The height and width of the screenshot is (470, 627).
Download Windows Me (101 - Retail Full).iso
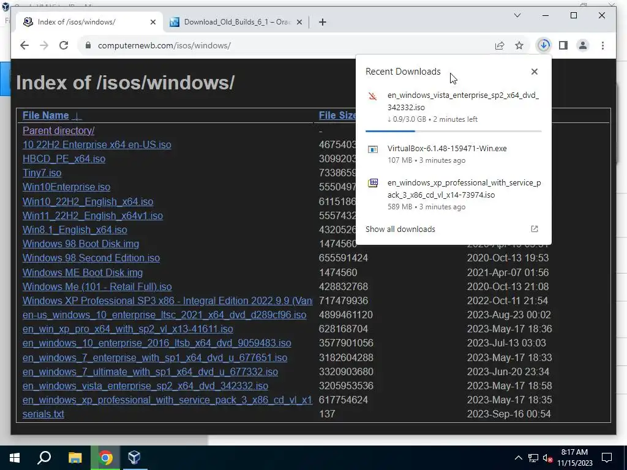(97, 286)
